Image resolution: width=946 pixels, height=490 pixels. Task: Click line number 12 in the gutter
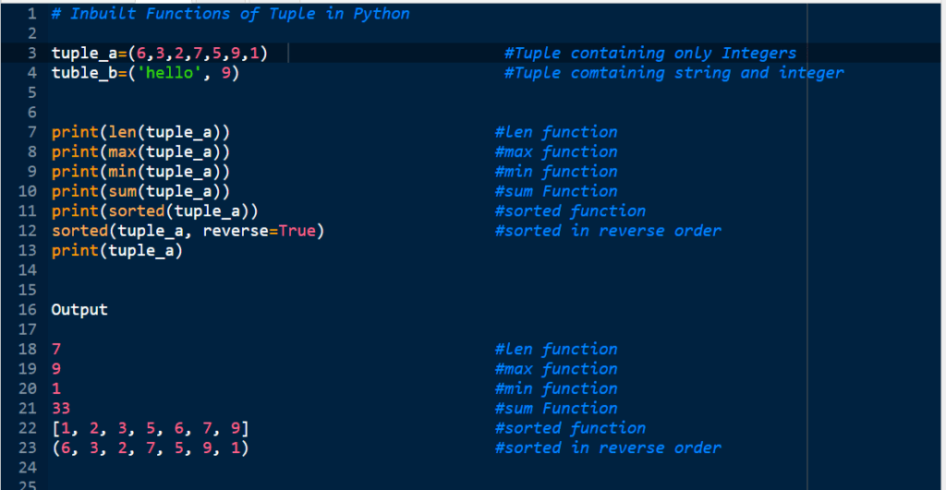click(27, 231)
